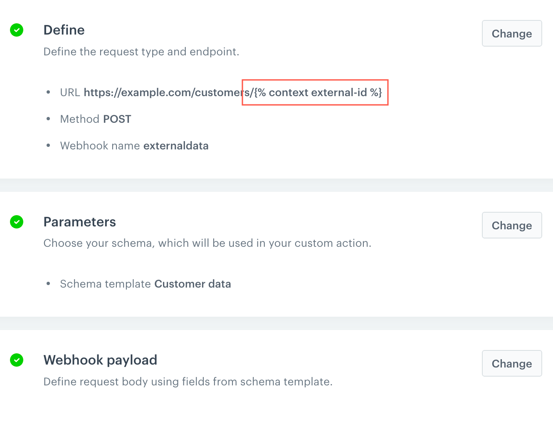Click the POST method value

click(x=117, y=119)
